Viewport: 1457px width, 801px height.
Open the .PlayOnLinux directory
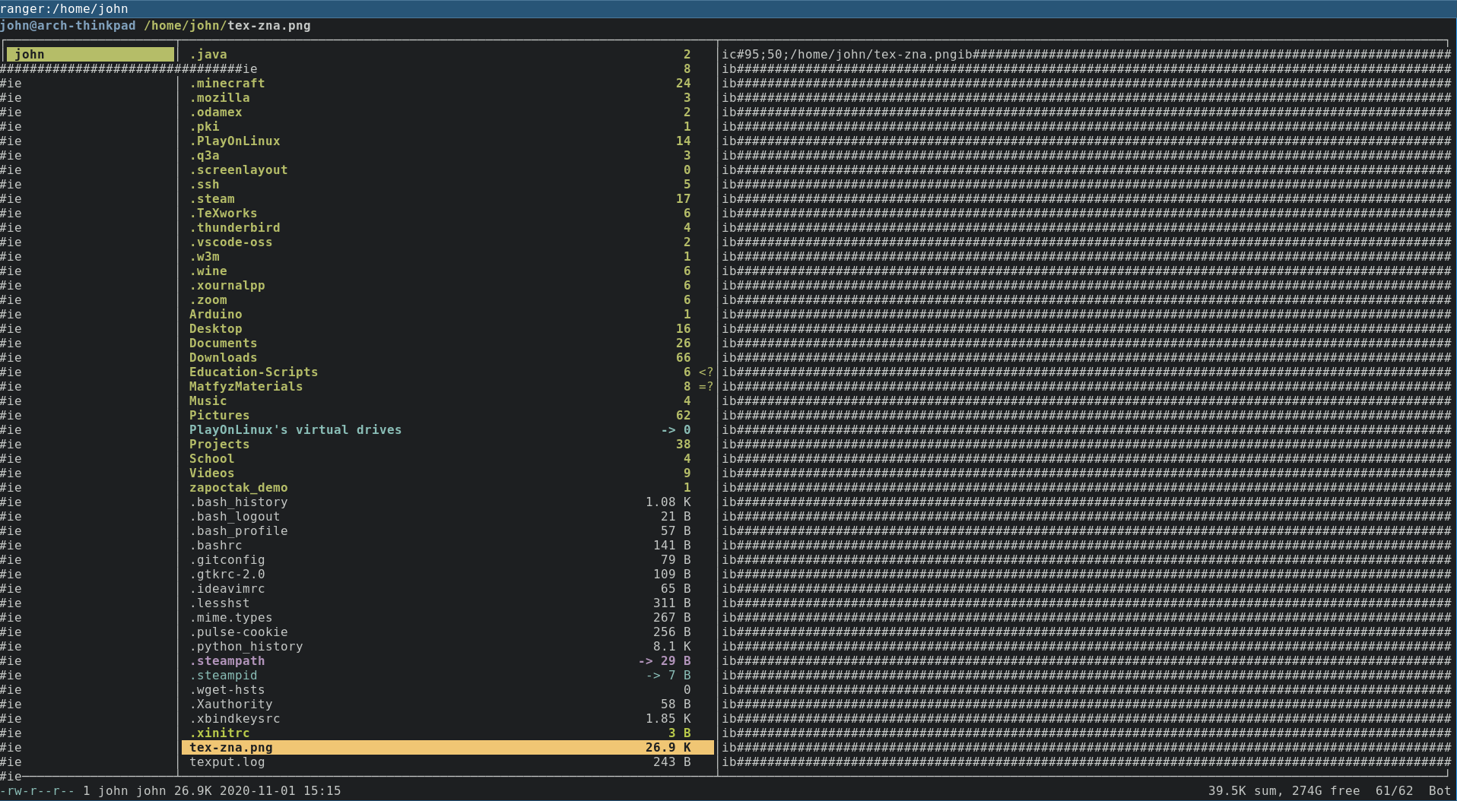(x=447, y=141)
